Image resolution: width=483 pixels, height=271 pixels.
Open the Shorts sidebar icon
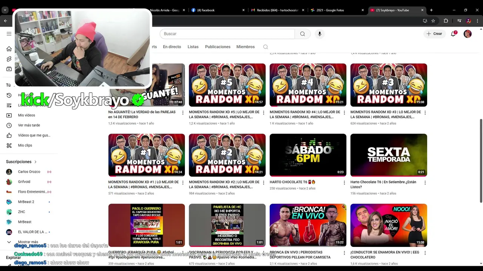tap(9, 59)
